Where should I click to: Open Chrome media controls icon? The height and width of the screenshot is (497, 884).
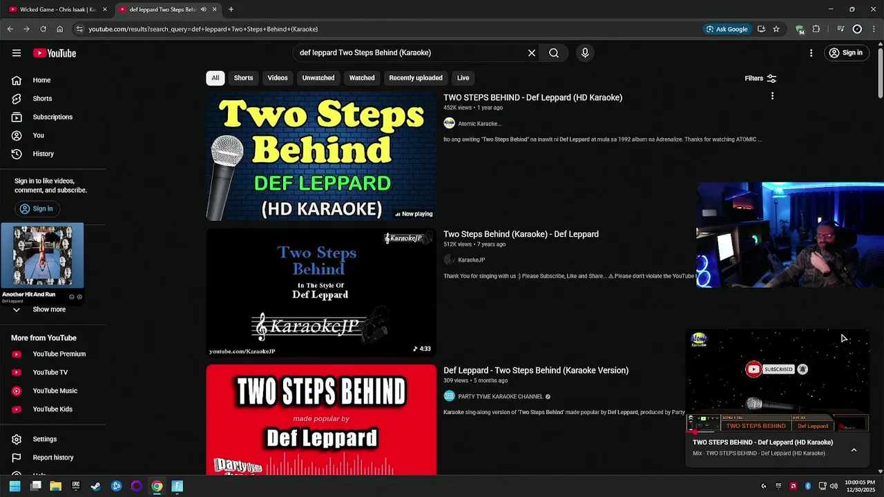tap(840, 29)
